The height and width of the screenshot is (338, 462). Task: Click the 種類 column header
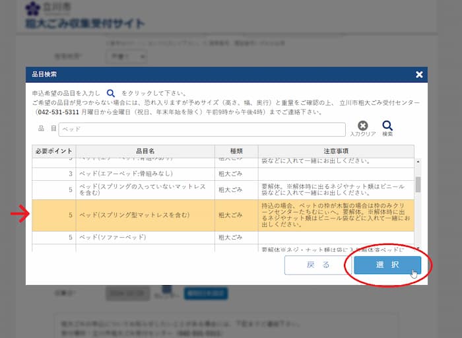point(236,151)
